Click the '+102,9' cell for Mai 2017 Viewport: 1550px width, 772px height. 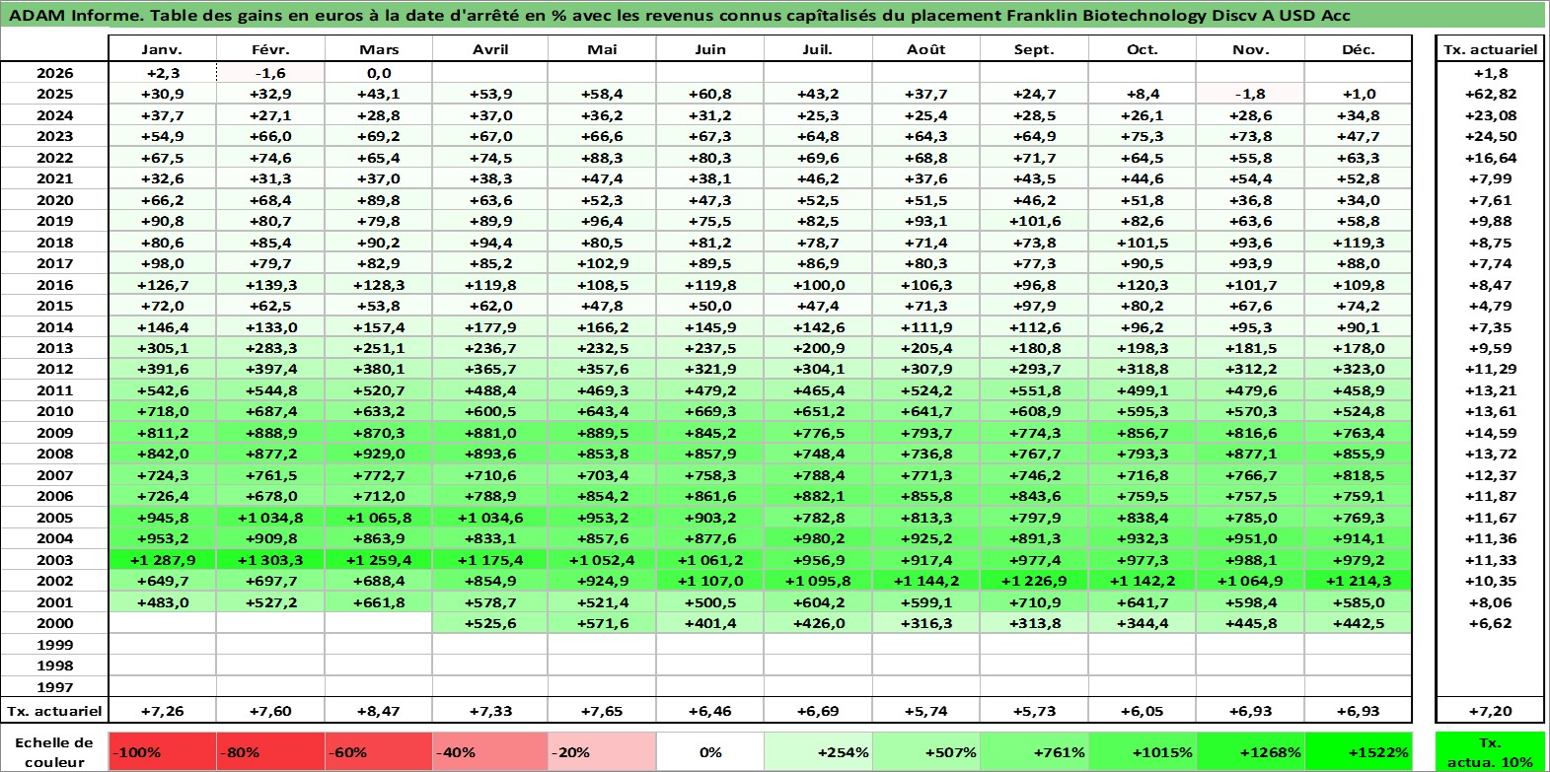pos(602,263)
